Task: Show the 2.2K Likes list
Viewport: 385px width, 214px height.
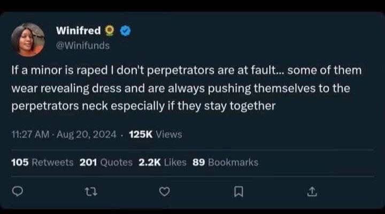Action: (x=162, y=162)
